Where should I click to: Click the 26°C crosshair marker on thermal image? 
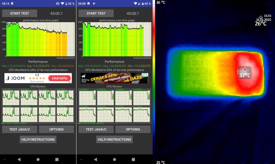261,18
